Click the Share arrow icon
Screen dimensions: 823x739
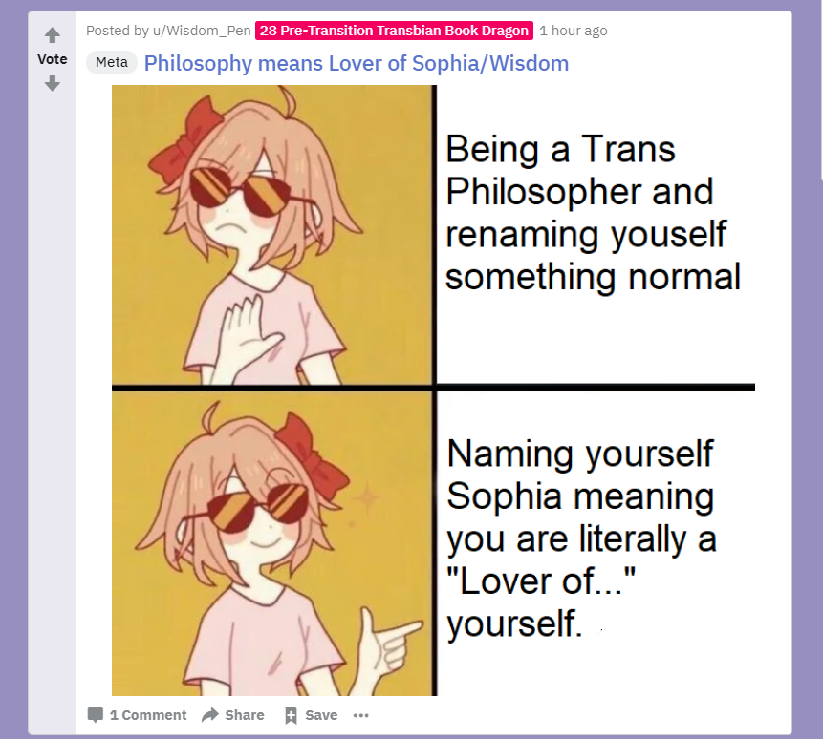click(210, 715)
